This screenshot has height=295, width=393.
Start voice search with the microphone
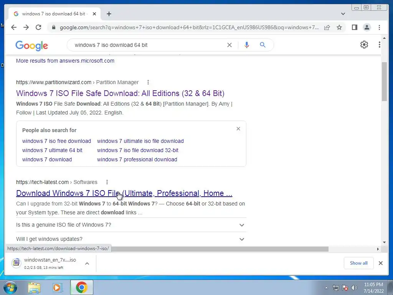click(x=247, y=45)
